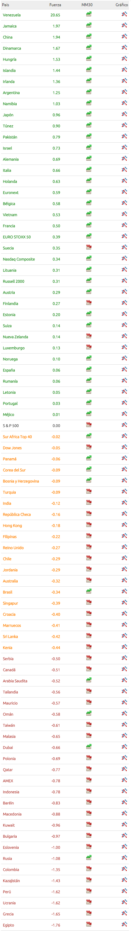Open the chart icon for Venezuela
This screenshot has height=932, width=131.
pos(124,14)
